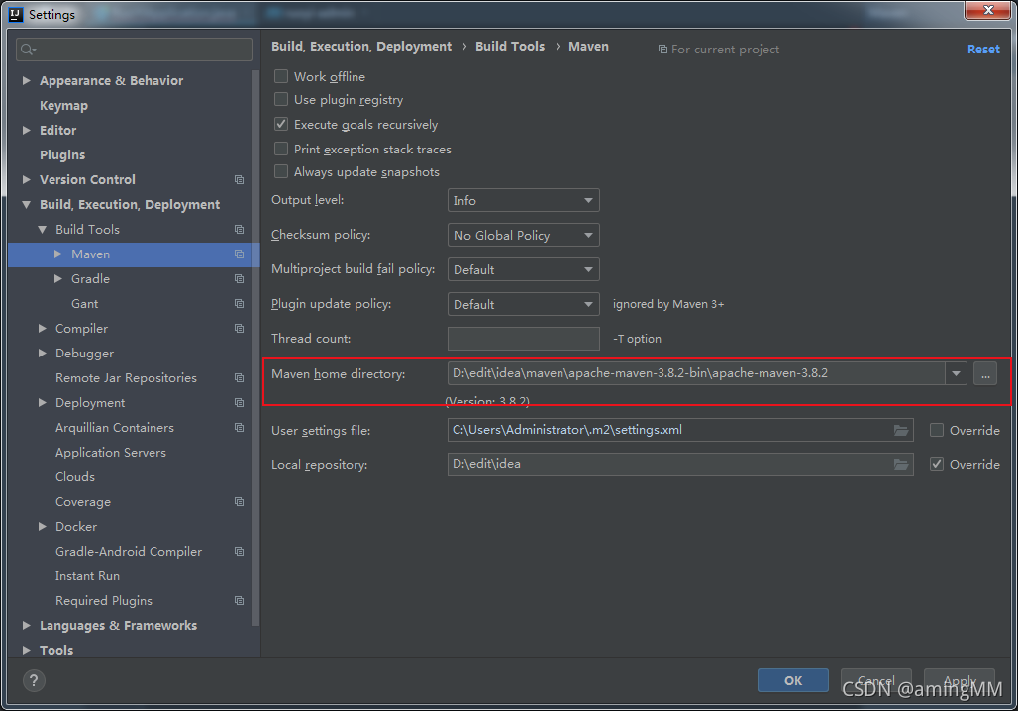This screenshot has height=711, width=1018.
Task: Click the User settings file path field
Action: [x=680, y=430]
